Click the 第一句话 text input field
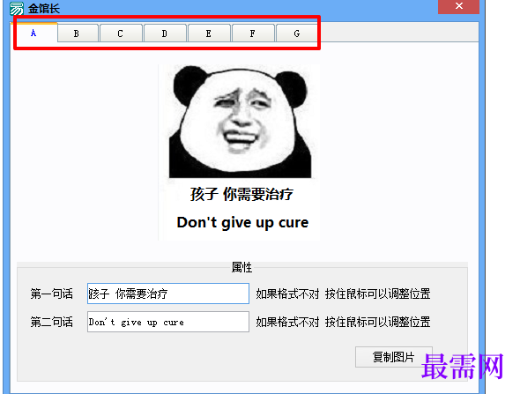Viewport: 520px width, 394px height. [x=168, y=294]
